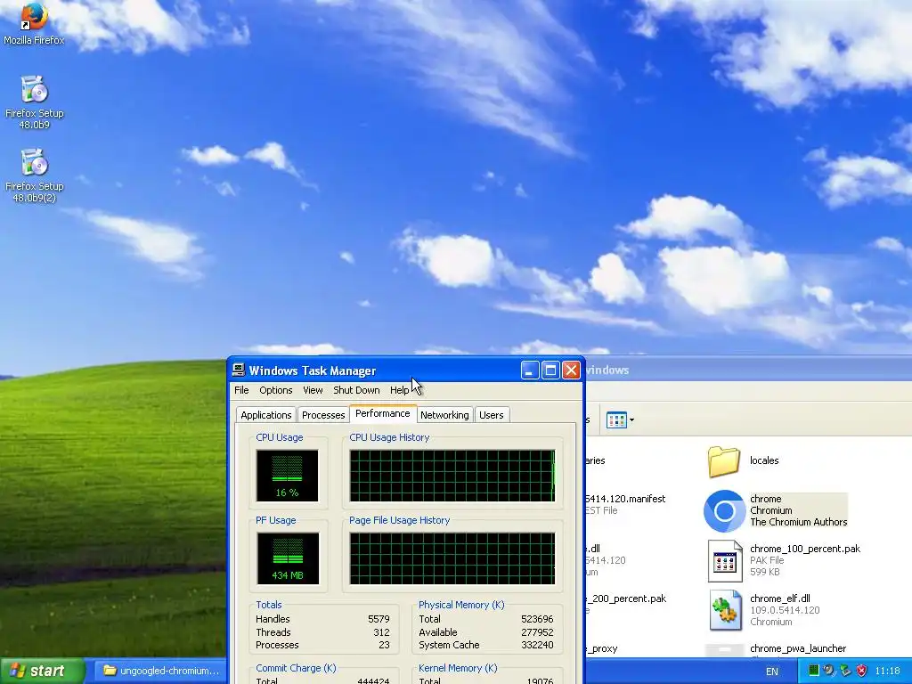Click the CPU Usage History graph
This screenshot has width=912, height=684.
(x=452, y=476)
